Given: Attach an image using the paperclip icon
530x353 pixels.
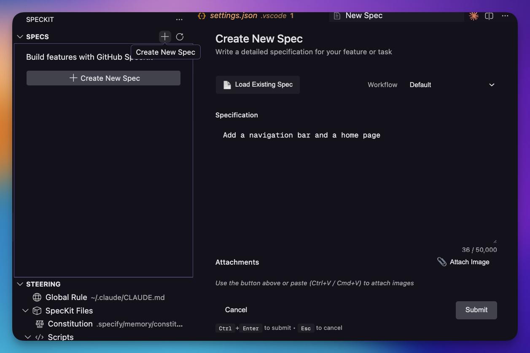Looking at the screenshot, I should (442, 261).
